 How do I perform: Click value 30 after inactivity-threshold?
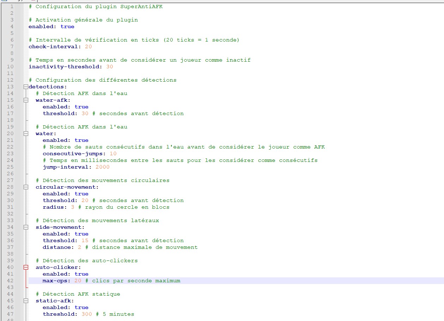(x=110, y=67)
